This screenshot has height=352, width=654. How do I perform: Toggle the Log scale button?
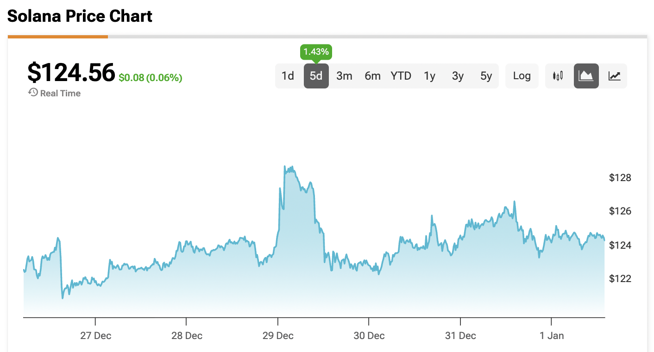tap(522, 76)
